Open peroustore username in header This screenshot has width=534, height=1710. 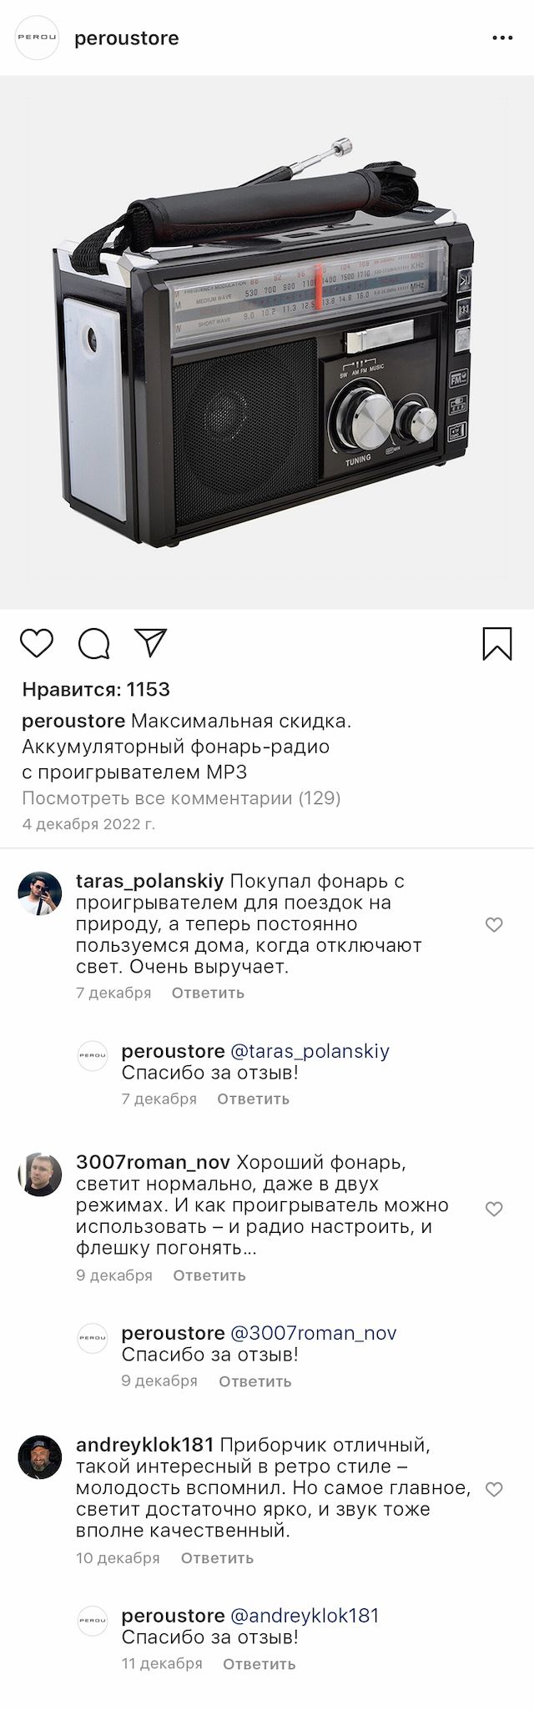(x=127, y=38)
